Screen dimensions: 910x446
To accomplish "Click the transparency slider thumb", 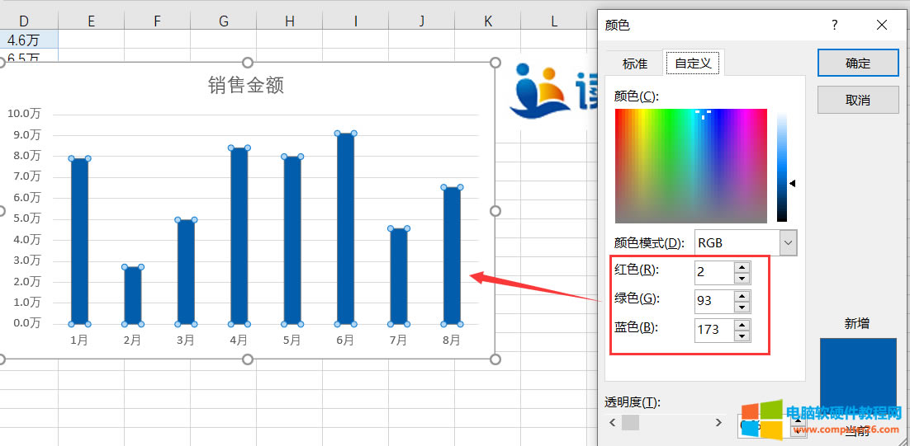I will pos(630,422).
